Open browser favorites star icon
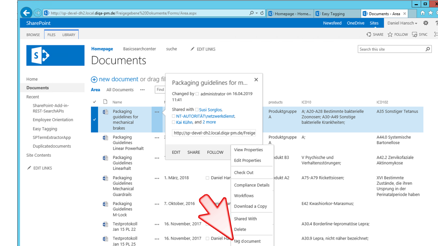438x246 pixels. [431, 13]
